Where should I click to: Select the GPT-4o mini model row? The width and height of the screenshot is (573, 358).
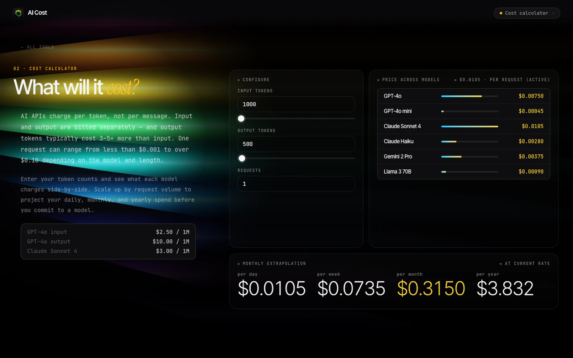coord(463,111)
